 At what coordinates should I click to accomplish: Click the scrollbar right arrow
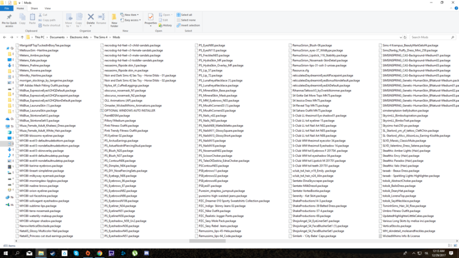pyautogui.click(x=457, y=241)
